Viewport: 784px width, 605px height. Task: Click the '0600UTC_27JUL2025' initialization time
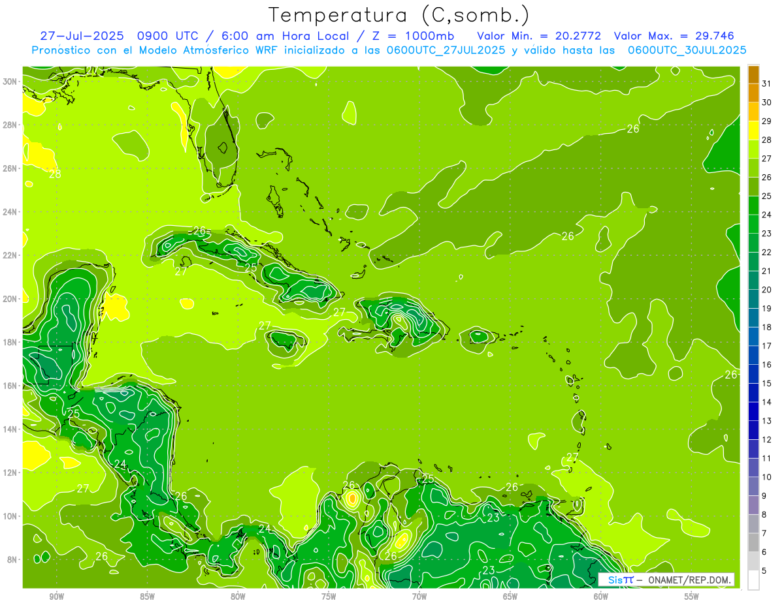(446, 50)
